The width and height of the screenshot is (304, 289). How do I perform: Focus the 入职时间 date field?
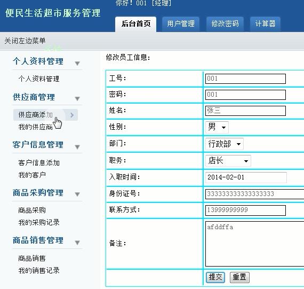pyautogui.click(x=246, y=177)
